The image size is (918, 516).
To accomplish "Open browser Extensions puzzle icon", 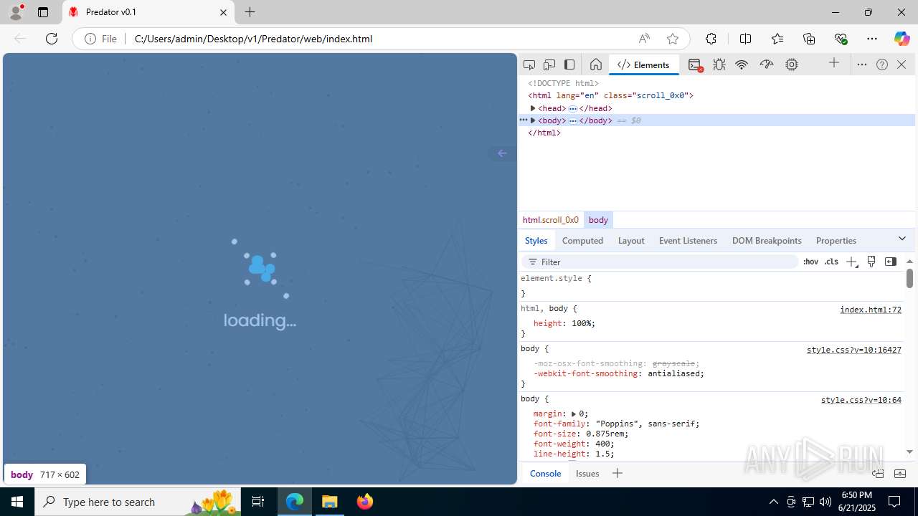I will click(x=711, y=39).
